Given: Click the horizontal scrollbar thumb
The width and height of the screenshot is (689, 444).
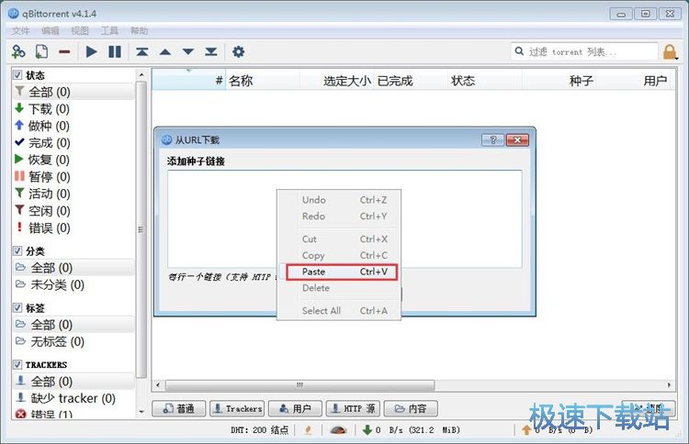Looking at the screenshot, I should point(299,385).
